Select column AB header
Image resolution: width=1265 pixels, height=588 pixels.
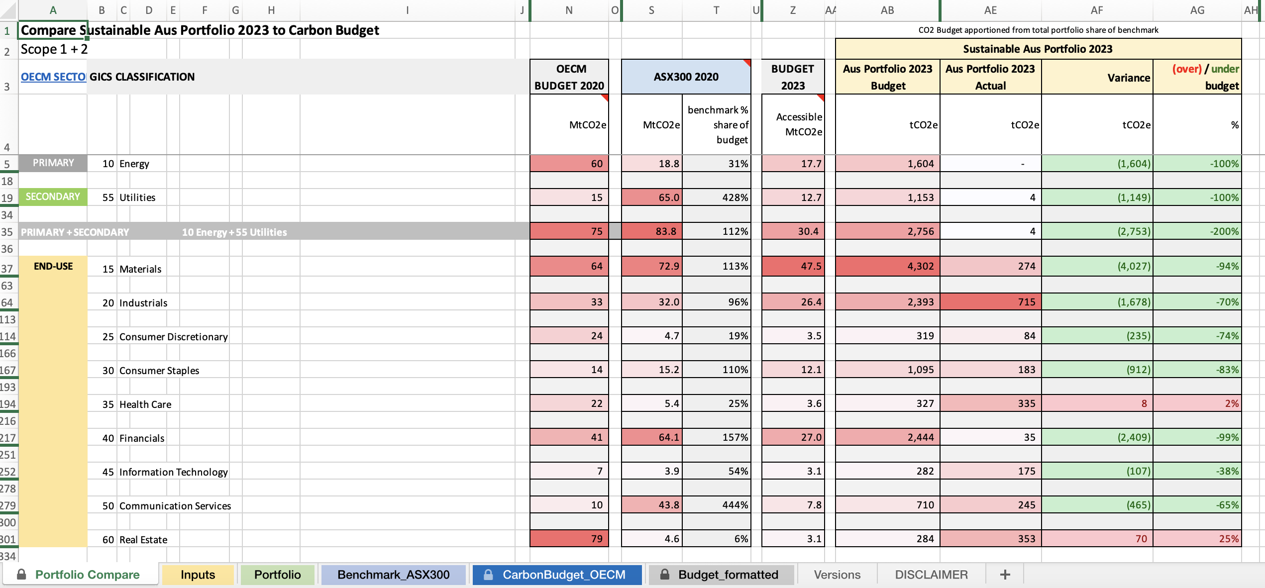click(887, 10)
